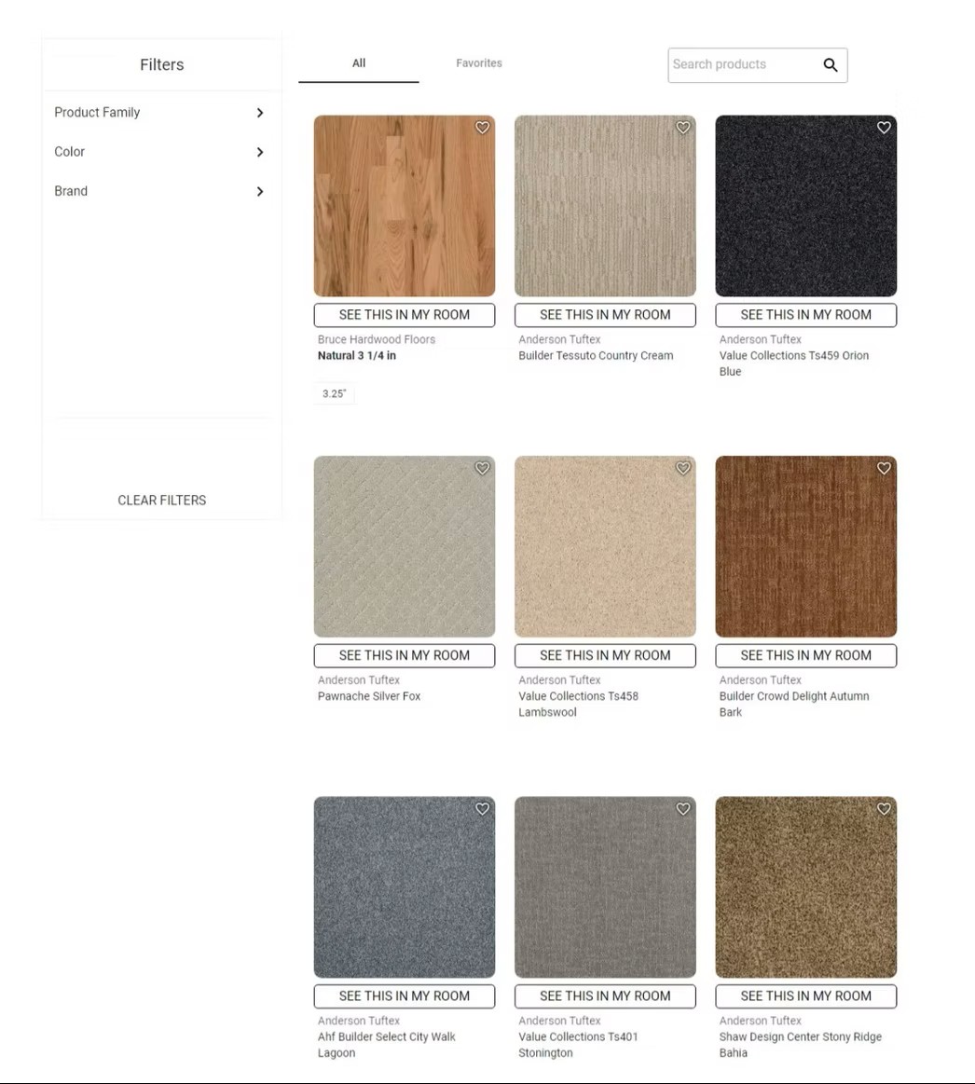Image resolution: width=975 pixels, height=1084 pixels.
Task: Click the search magnifier icon
Action: click(x=831, y=65)
